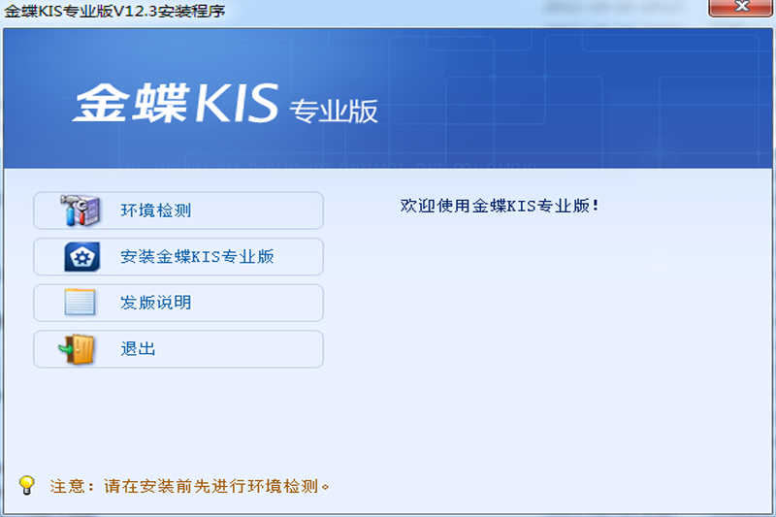
Task: Click the lightbulb tip icon at the bottom
Action: (x=27, y=484)
